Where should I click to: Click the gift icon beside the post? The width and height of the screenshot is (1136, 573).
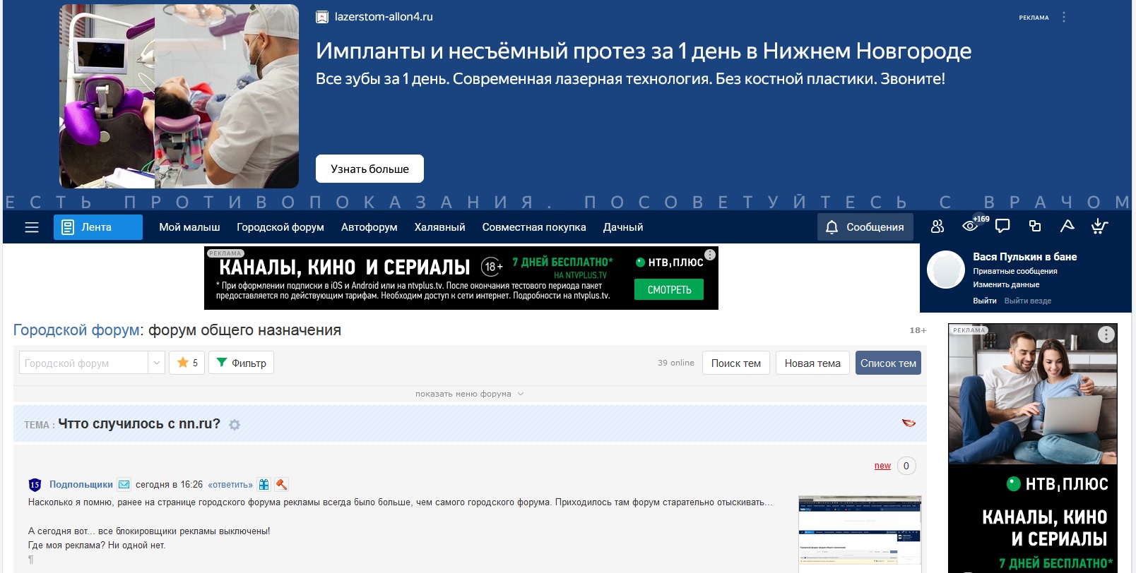[264, 485]
